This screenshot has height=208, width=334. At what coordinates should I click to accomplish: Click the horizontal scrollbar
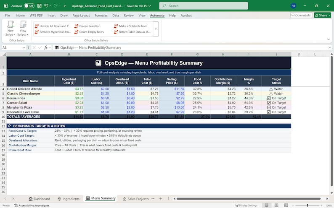(248, 199)
